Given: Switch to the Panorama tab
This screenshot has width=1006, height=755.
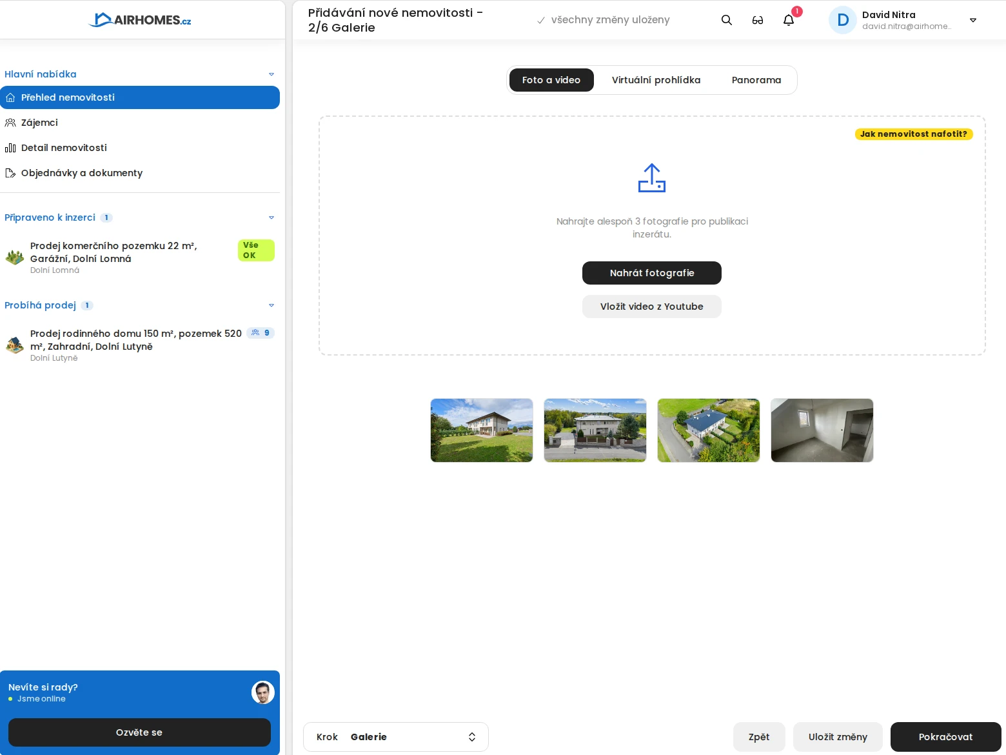Looking at the screenshot, I should click(756, 80).
